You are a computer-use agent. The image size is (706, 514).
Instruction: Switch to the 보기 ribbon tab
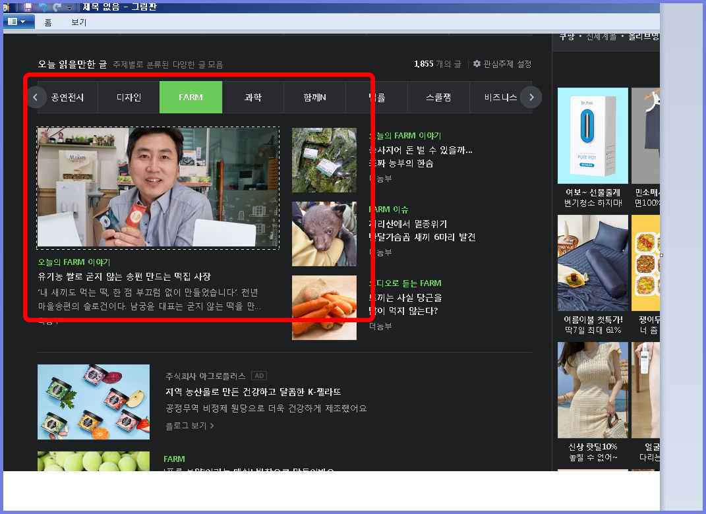click(x=78, y=22)
